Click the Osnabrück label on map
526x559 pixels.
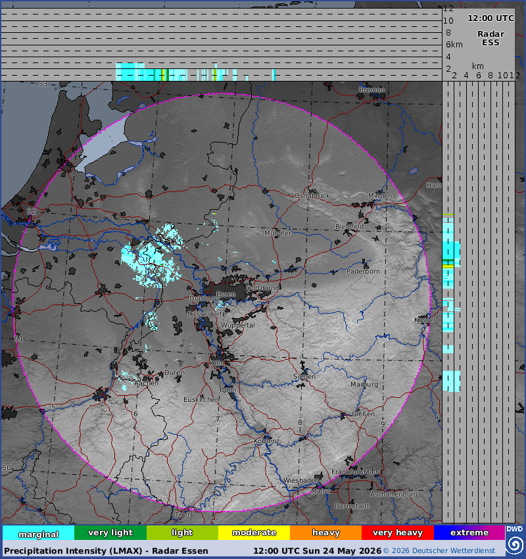pyautogui.click(x=312, y=196)
